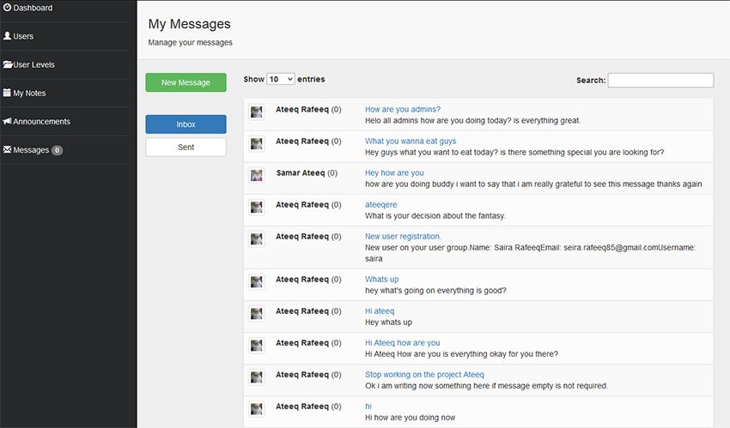Image resolution: width=730 pixels, height=428 pixels.
Task: Click the Dashboard icon in sidebar
Action: [x=8, y=8]
